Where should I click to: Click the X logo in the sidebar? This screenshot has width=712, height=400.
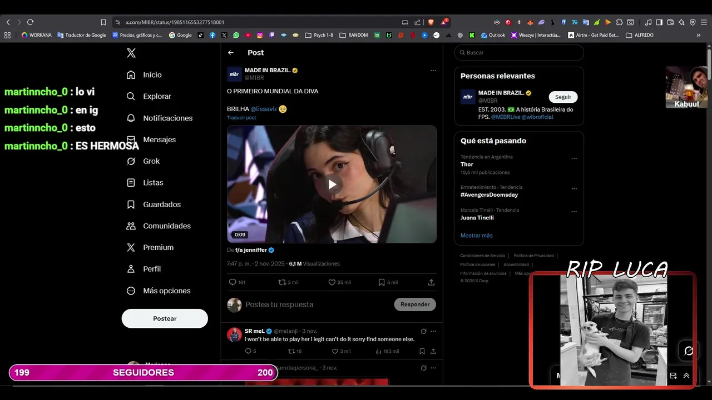131,53
